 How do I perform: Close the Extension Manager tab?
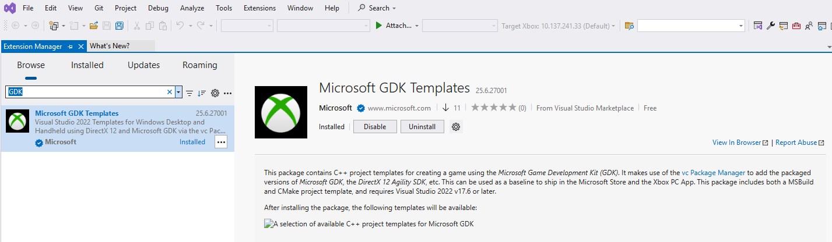81,46
